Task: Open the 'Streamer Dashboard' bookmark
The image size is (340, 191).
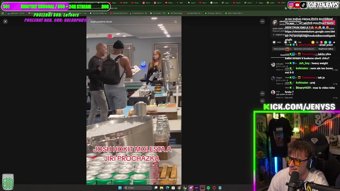Action: coord(118,13)
